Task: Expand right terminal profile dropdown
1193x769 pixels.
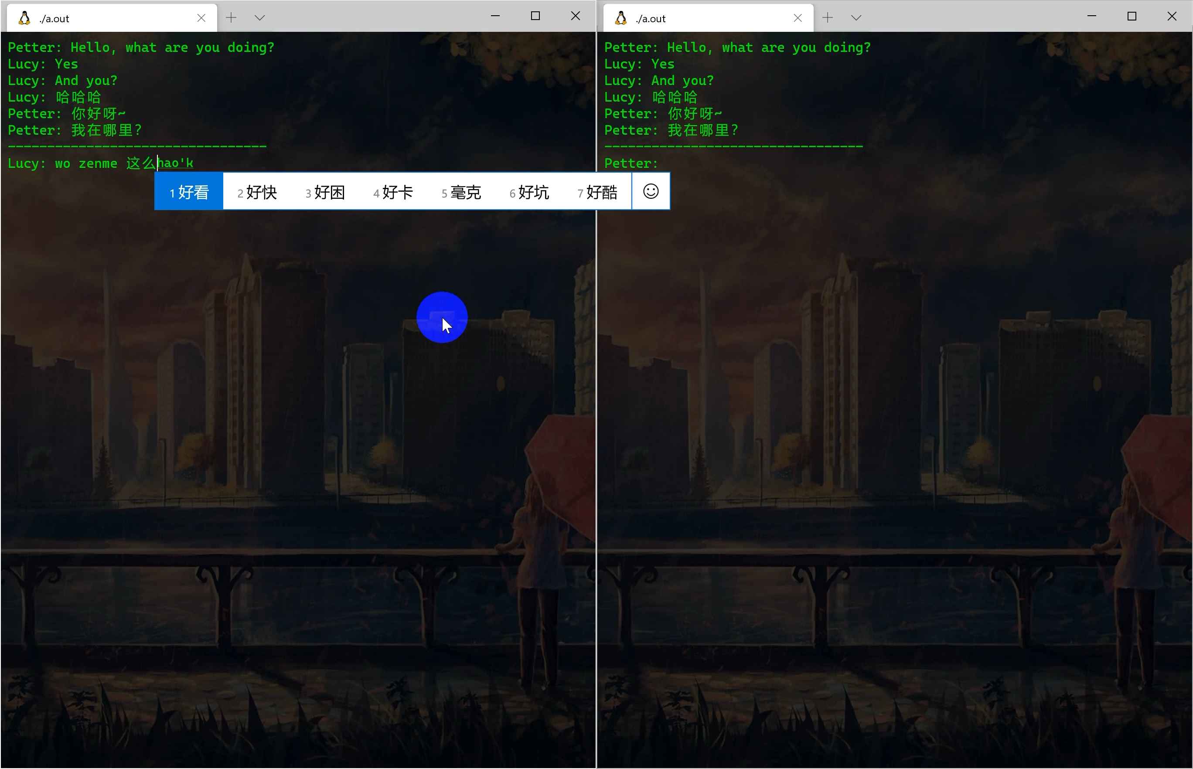Action: [856, 18]
